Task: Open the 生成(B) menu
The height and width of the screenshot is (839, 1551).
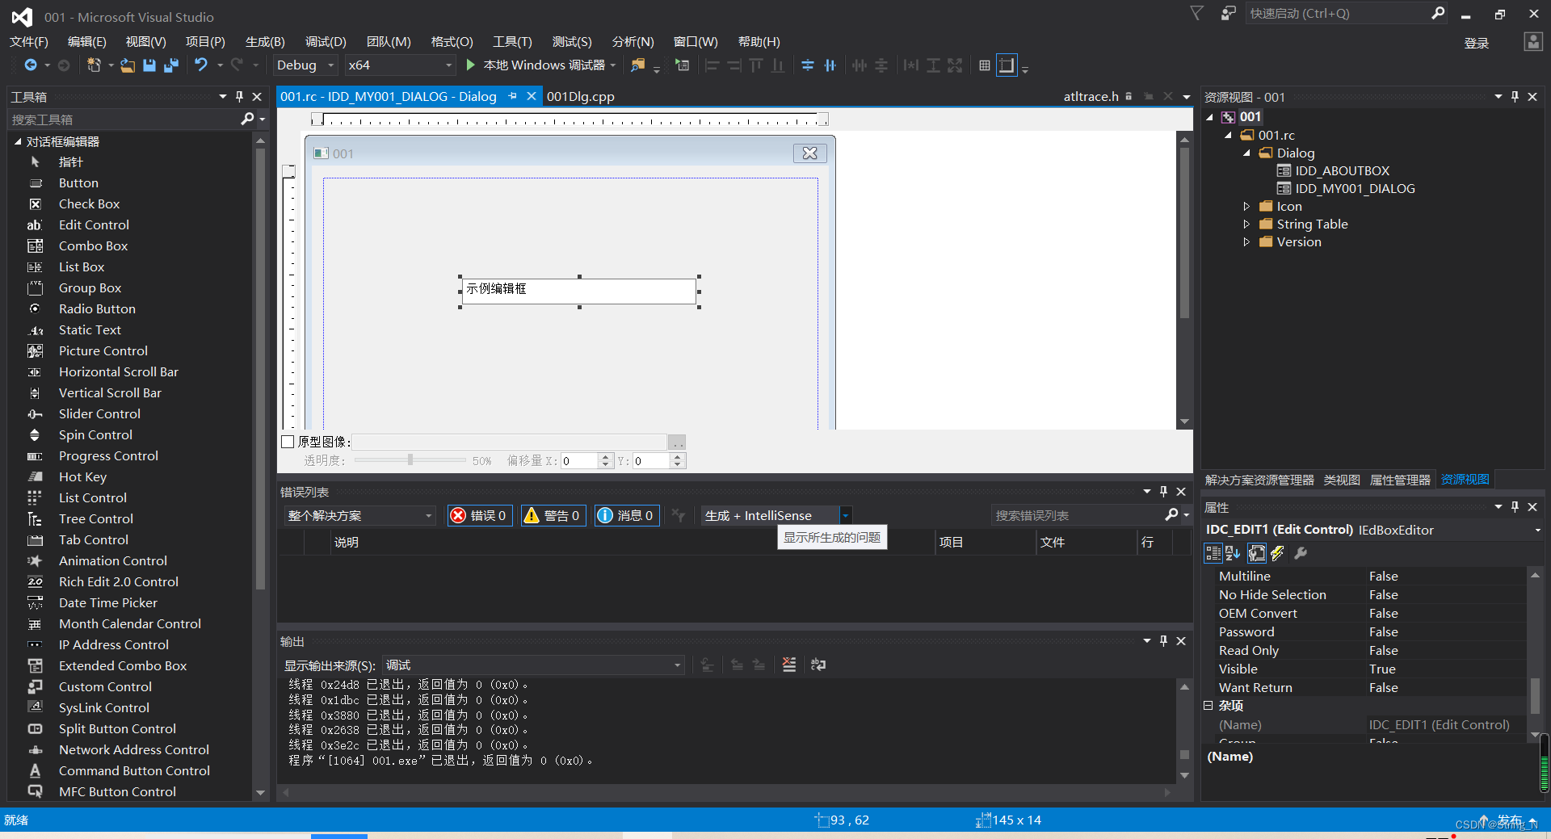Action: click(264, 41)
